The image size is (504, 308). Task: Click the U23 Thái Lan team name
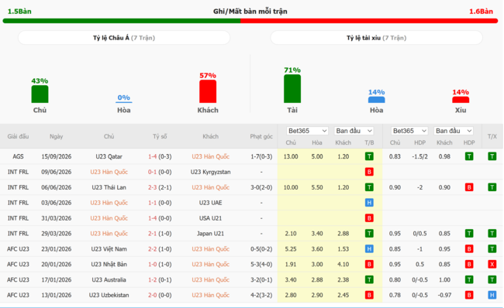click(109, 187)
